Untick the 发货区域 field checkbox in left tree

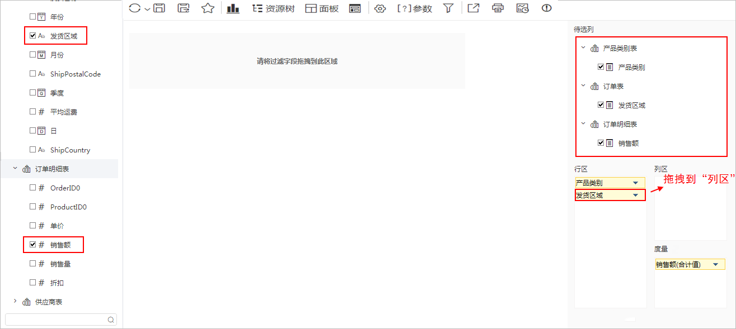pyautogui.click(x=32, y=36)
